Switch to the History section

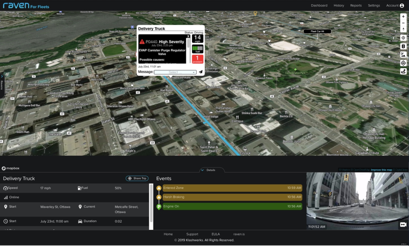click(339, 6)
